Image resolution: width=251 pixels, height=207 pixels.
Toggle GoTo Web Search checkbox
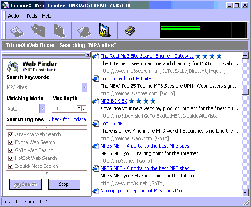tap(11, 150)
